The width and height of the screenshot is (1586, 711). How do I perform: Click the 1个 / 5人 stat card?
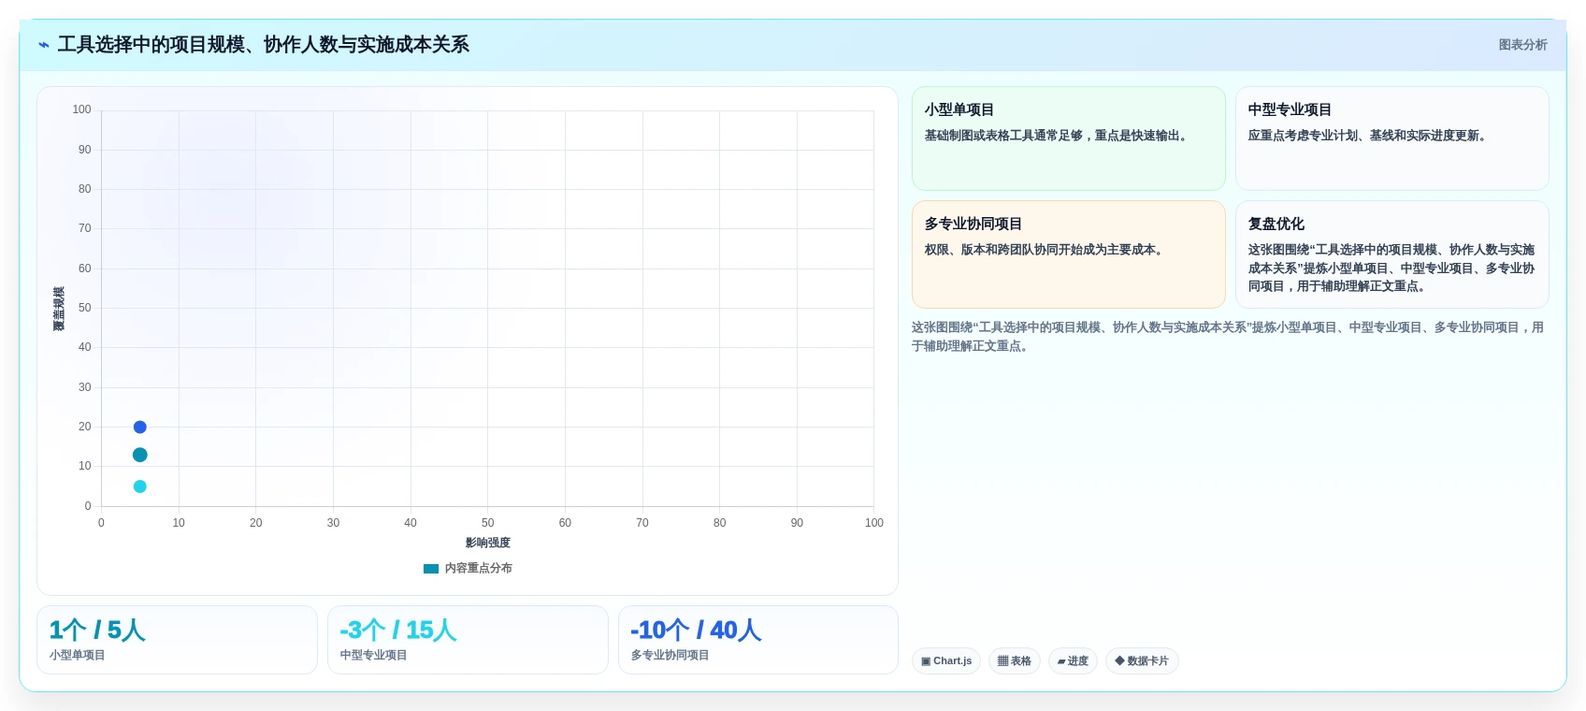click(x=177, y=640)
